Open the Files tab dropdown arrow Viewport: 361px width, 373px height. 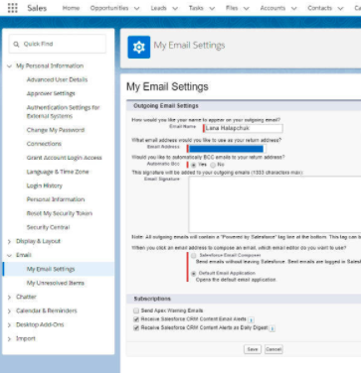pos(247,8)
